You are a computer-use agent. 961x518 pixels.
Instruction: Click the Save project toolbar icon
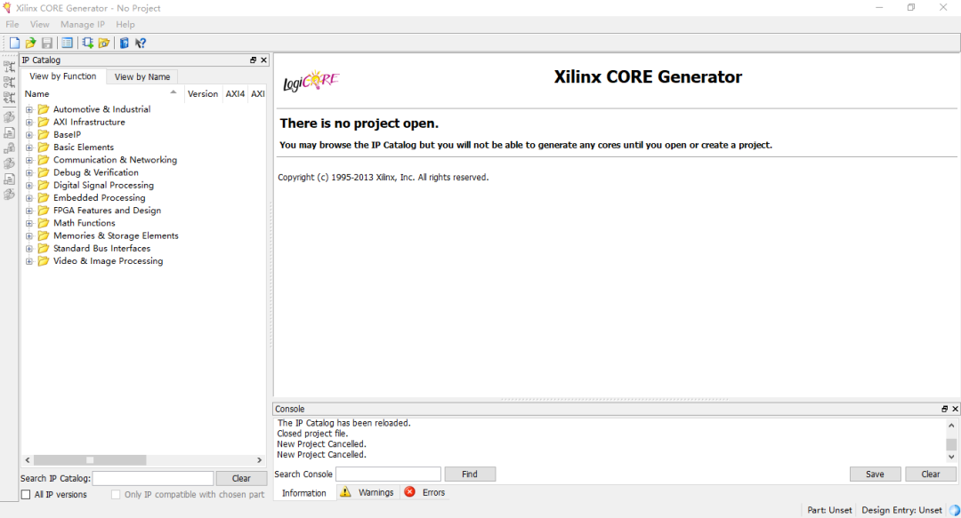(x=46, y=42)
